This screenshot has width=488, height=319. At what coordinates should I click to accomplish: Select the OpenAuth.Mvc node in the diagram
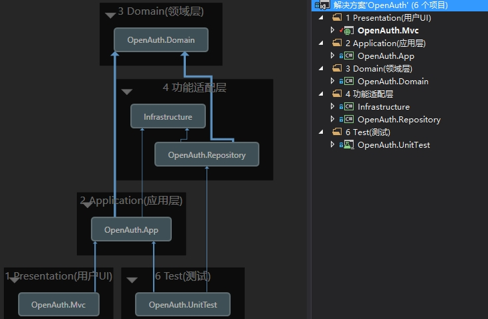[x=57, y=305]
